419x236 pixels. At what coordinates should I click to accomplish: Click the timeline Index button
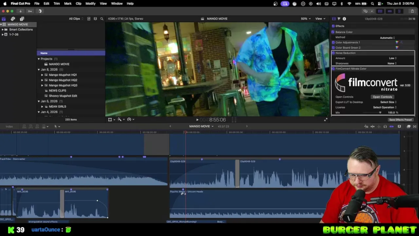pyautogui.click(x=9, y=127)
